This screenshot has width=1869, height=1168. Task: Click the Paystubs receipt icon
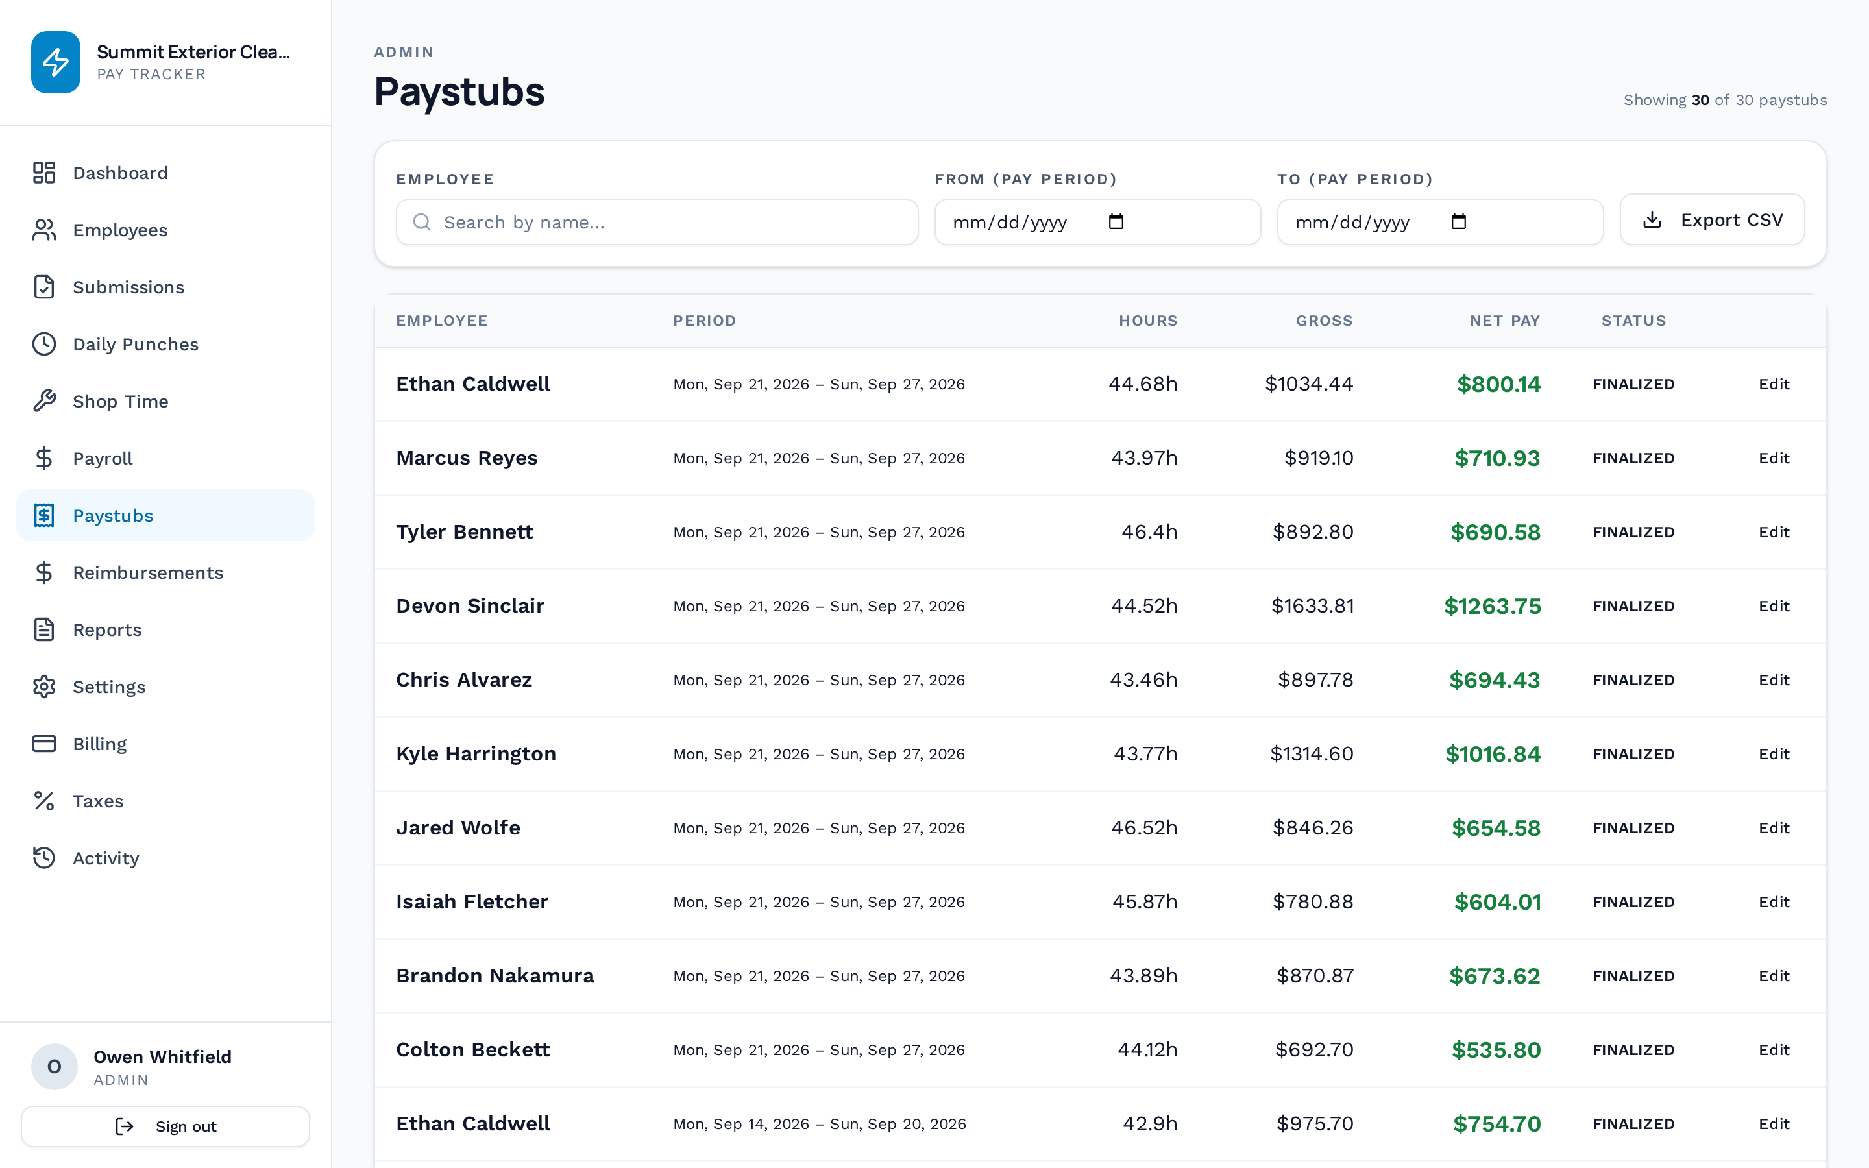point(44,515)
